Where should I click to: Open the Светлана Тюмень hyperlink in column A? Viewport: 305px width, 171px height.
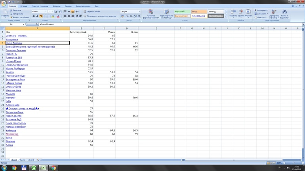pos(16,36)
